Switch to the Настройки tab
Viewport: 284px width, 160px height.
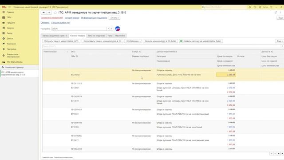[x=120, y=36]
